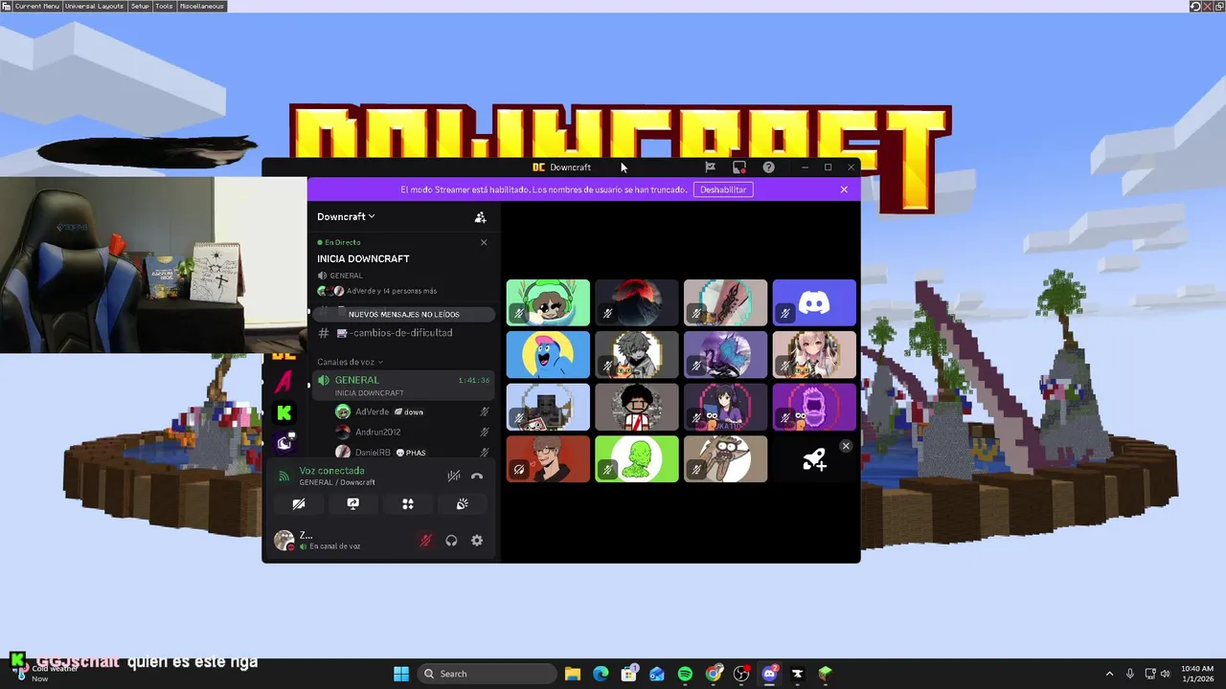Image resolution: width=1226 pixels, height=689 pixels.
Task: Share your screen from voice panel
Action: tap(352, 504)
